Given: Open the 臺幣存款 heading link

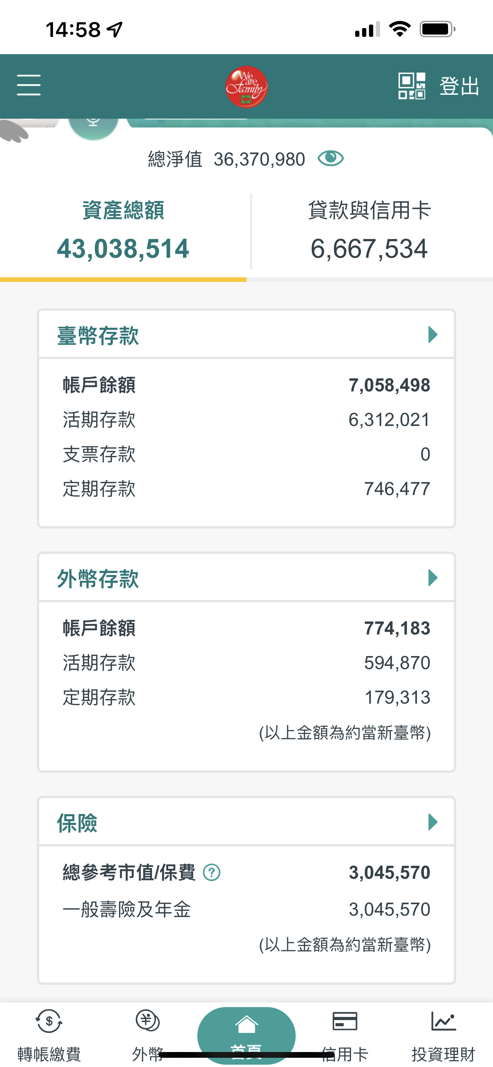Looking at the screenshot, I should [x=98, y=336].
